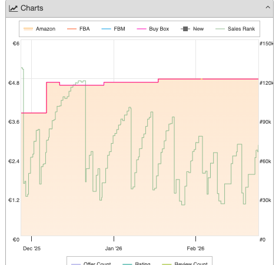Image resolution: width=279 pixels, height=265 pixels.
Task: Toggle the FBM legend series
Action: coord(113,29)
